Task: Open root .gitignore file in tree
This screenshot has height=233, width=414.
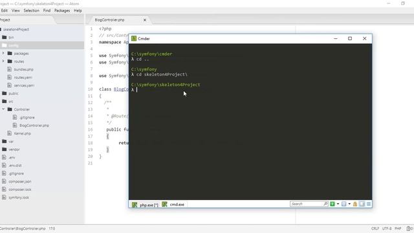Action: (x=16, y=173)
